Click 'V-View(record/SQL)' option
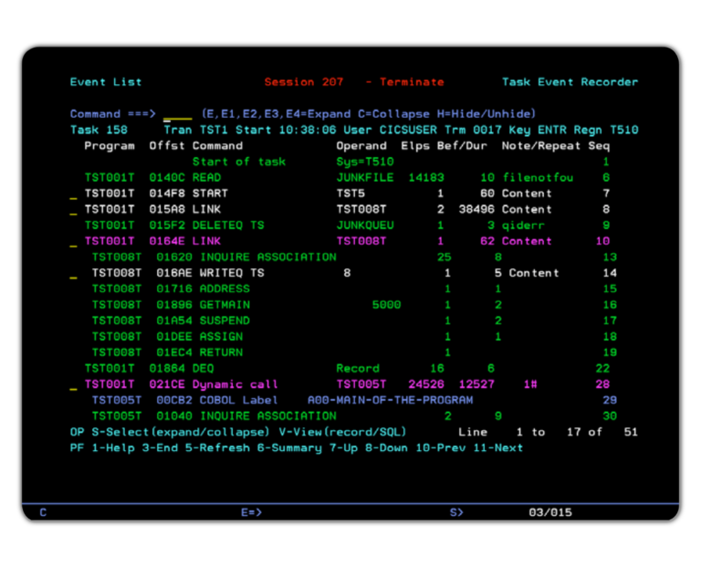The width and height of the screenshot is (701, 567). pyautogui.click(x=343, y=433)
